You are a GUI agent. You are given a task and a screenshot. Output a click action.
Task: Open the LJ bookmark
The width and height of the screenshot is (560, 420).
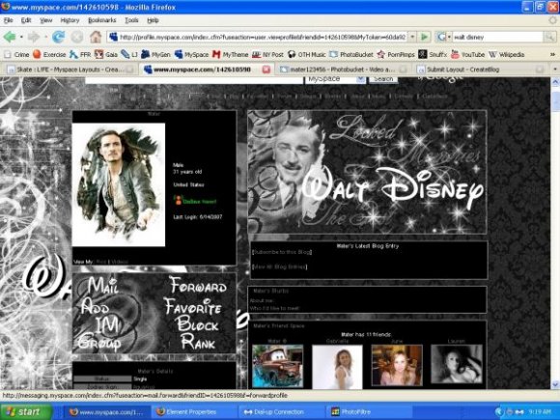tap(129, 55)
